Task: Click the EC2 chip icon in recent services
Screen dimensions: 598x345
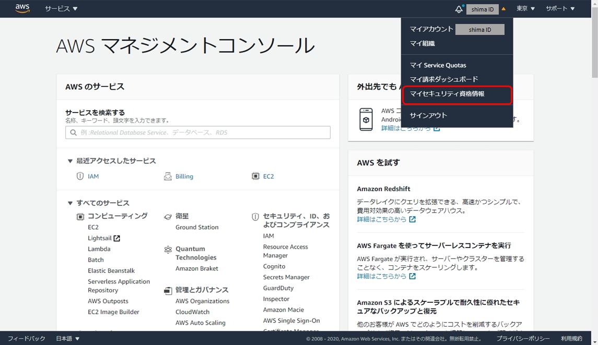Action: pyautogui.click(x=255, y=176)
